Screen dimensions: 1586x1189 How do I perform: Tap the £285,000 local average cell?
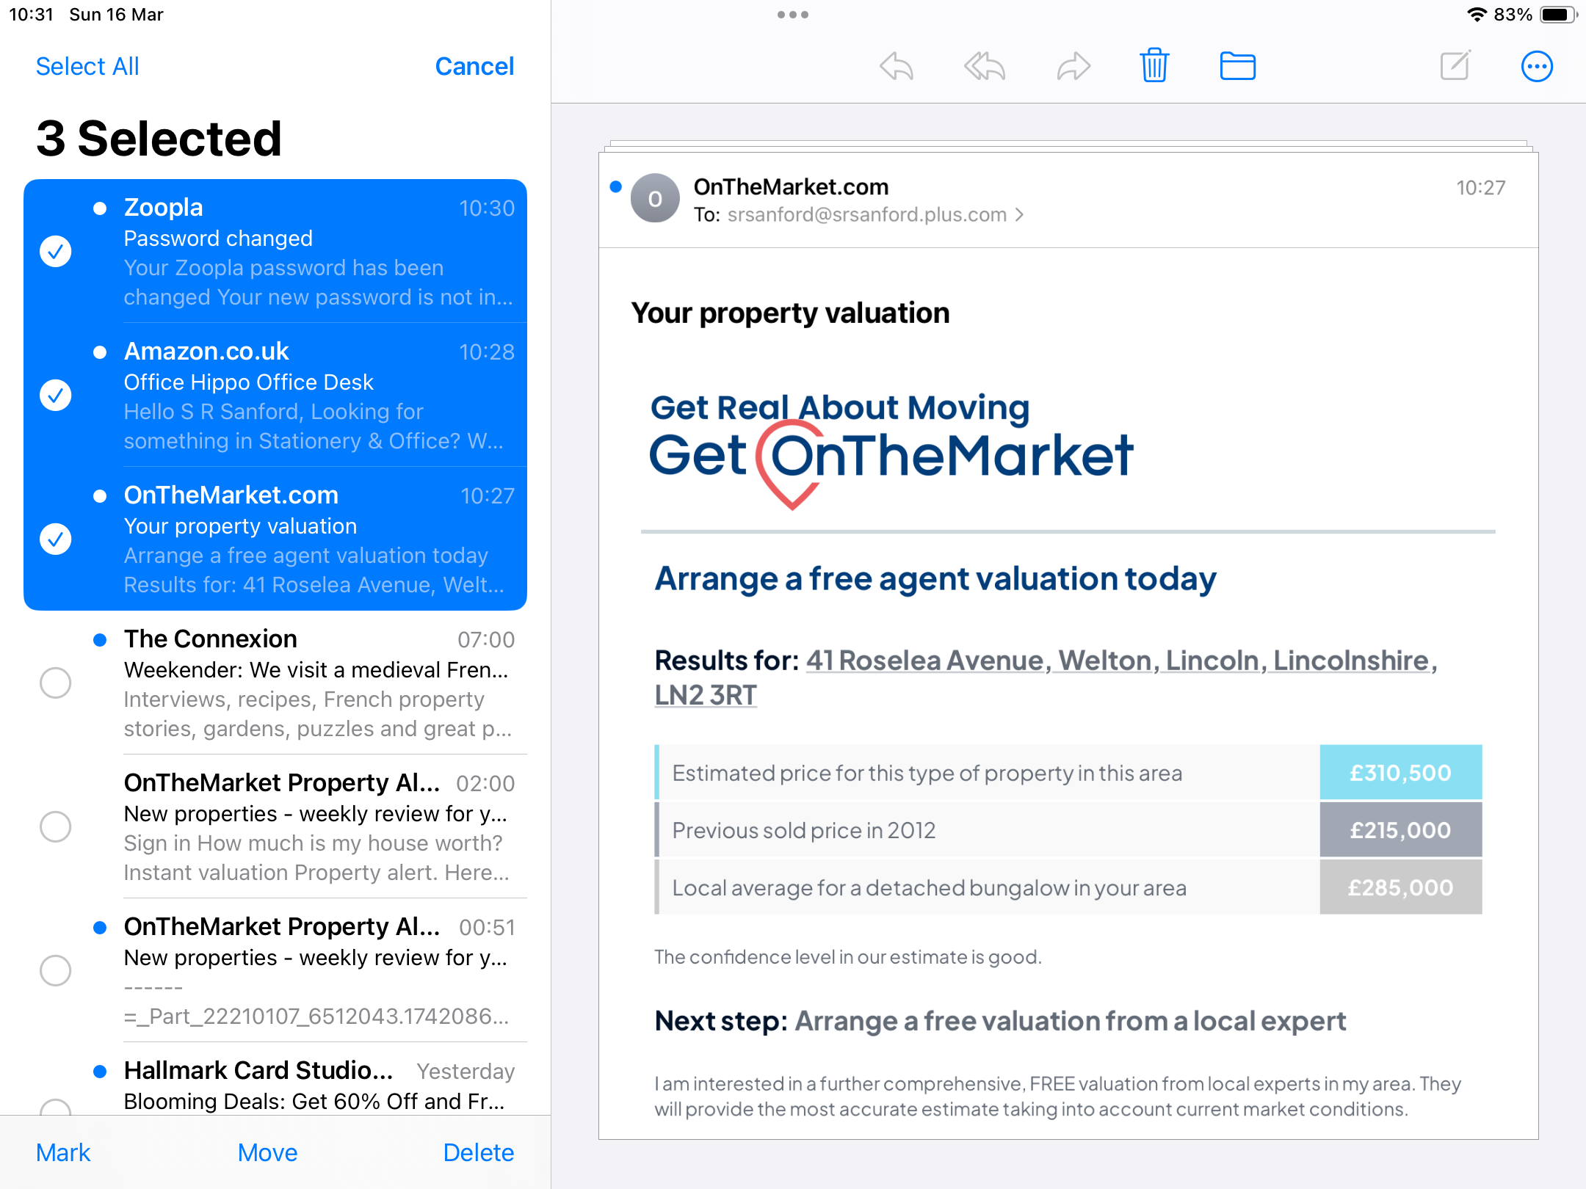point(1400,887)
